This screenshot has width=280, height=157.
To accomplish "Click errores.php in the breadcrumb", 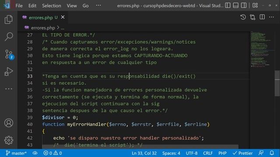I will [x=43, y=28].
